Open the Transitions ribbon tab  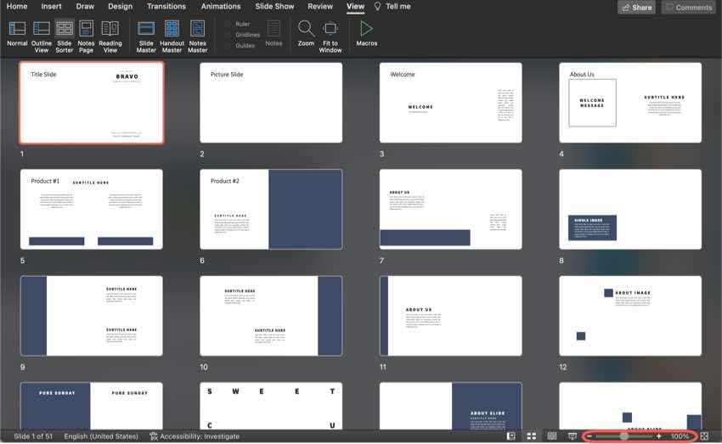[166, 7]
